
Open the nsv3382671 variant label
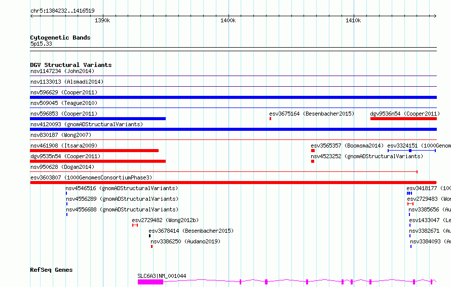coord(430,231)
